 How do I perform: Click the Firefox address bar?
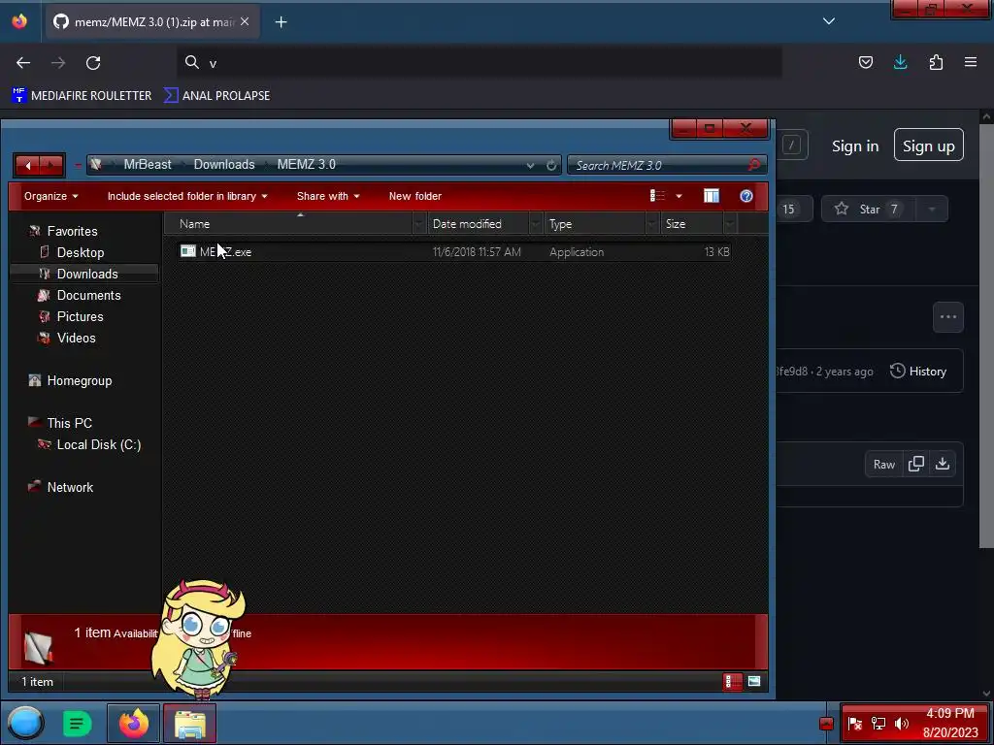[x=479, y=62]
